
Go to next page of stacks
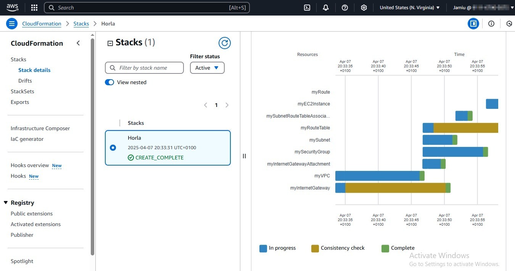pos(227,105)
